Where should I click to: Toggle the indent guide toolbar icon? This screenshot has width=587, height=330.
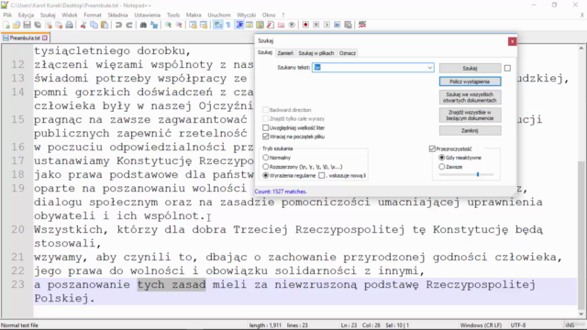(x=238, y=25)
